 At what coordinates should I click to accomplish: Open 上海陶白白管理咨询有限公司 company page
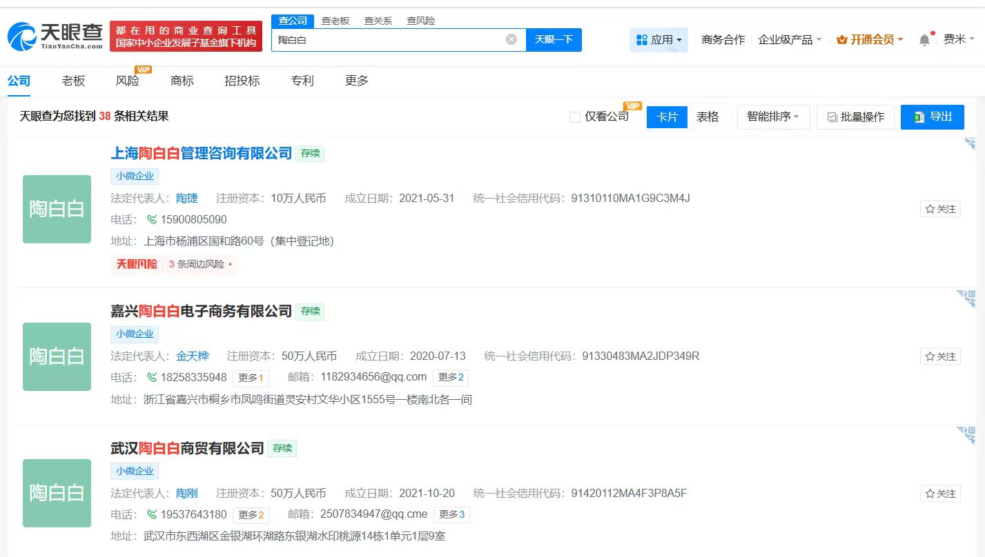(x=202, y=153)
